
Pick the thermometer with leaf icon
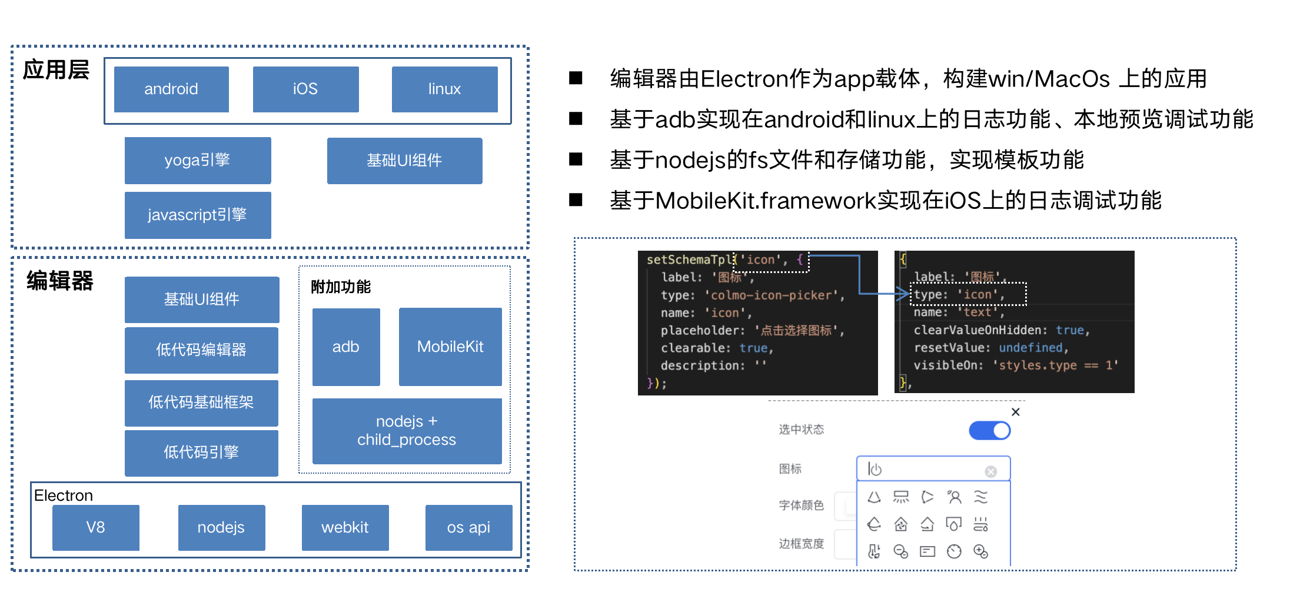874,551
